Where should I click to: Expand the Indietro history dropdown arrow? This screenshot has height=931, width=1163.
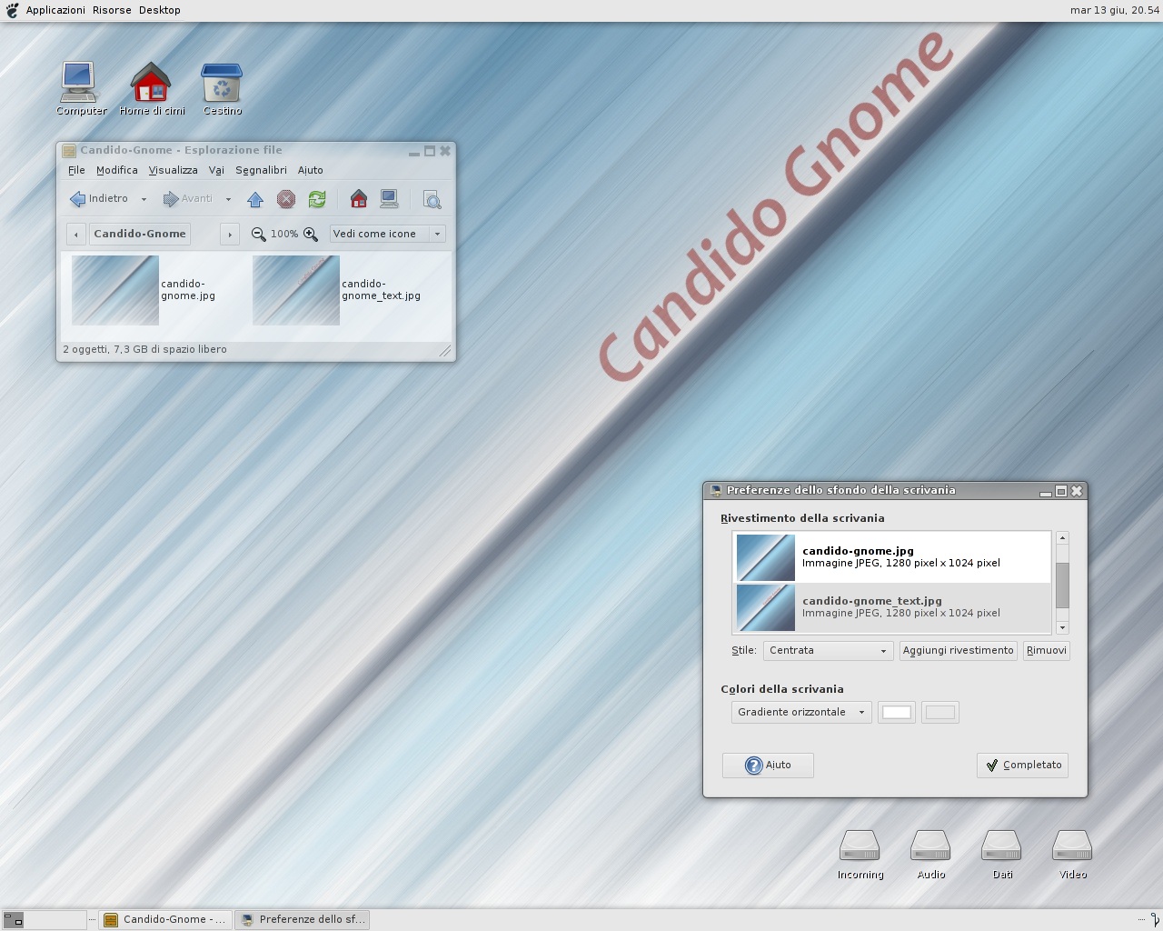point(144,199)
